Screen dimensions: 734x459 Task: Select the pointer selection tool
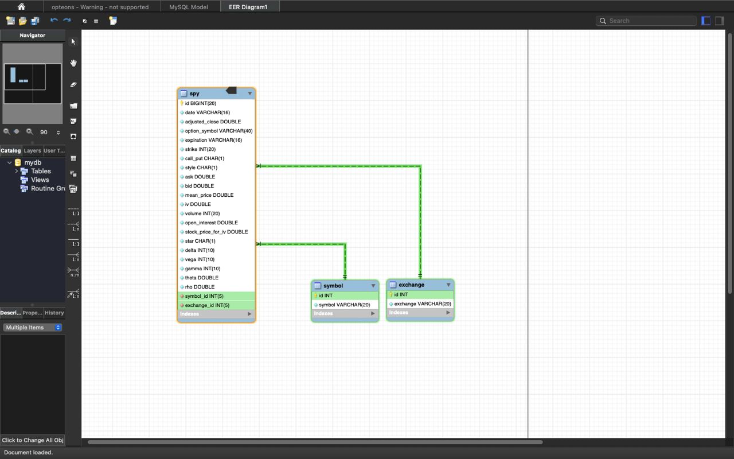click(x=73, y=42)
